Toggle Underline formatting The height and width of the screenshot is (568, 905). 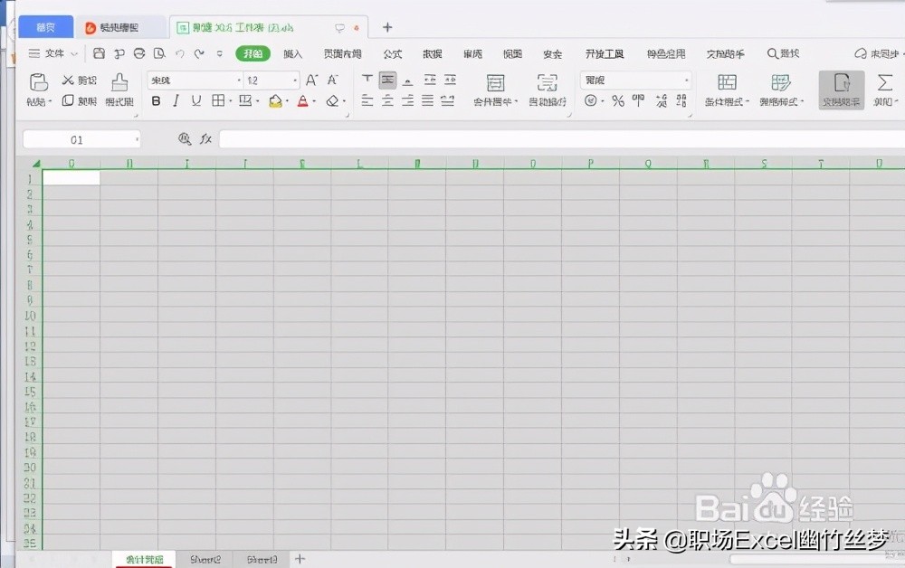(196, 100)
